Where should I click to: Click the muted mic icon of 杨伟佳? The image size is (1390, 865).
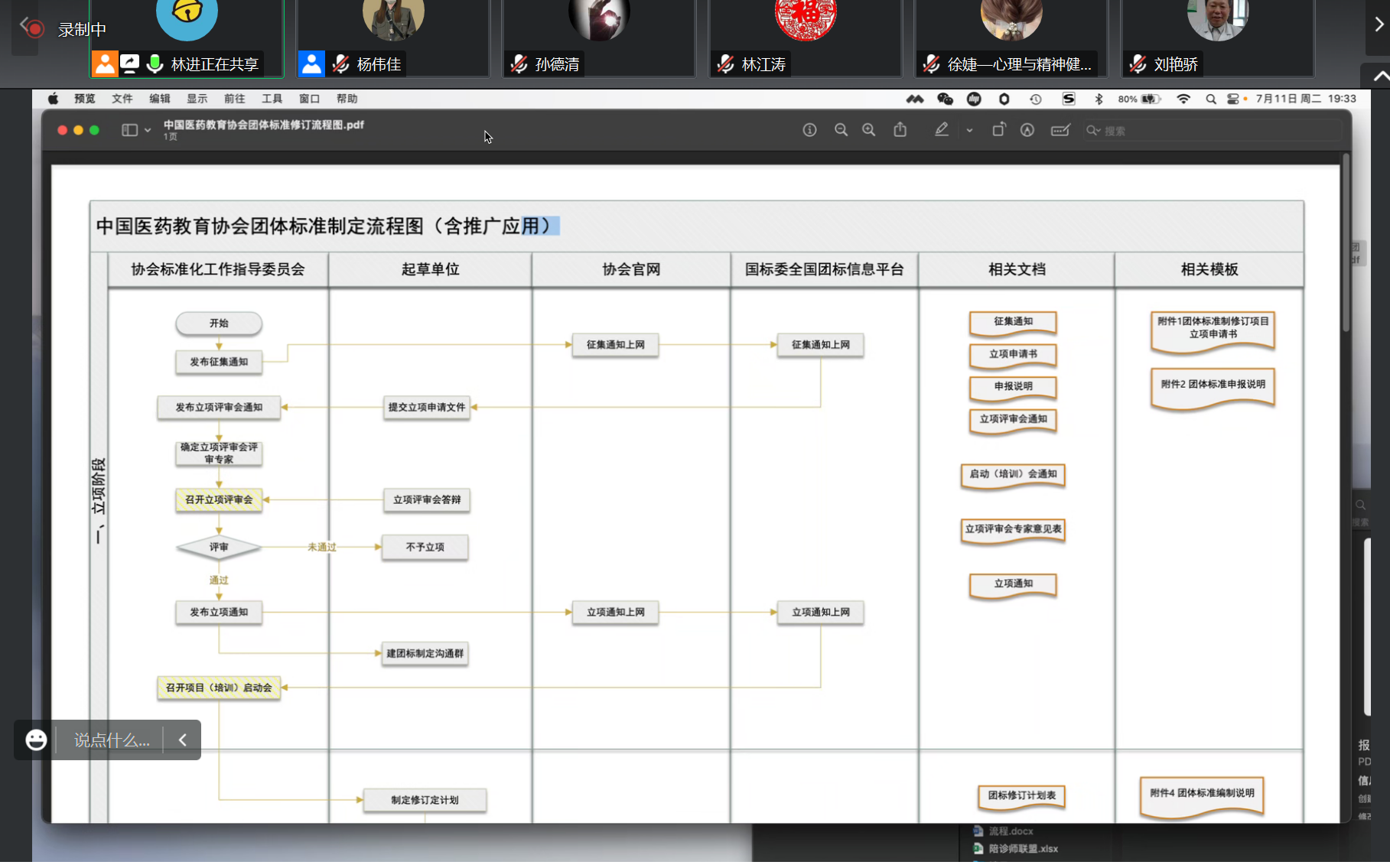pyautogui.click(x=341, y=63)
